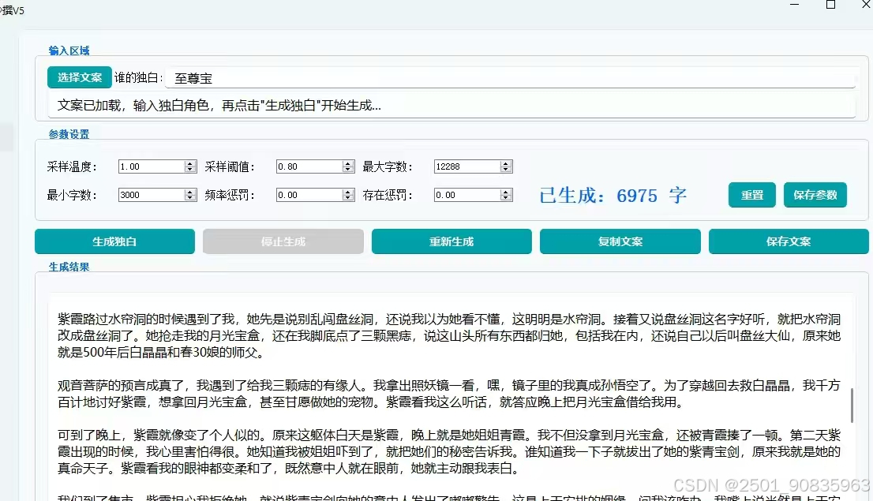Save the text with 保存文案

[789, 241]
